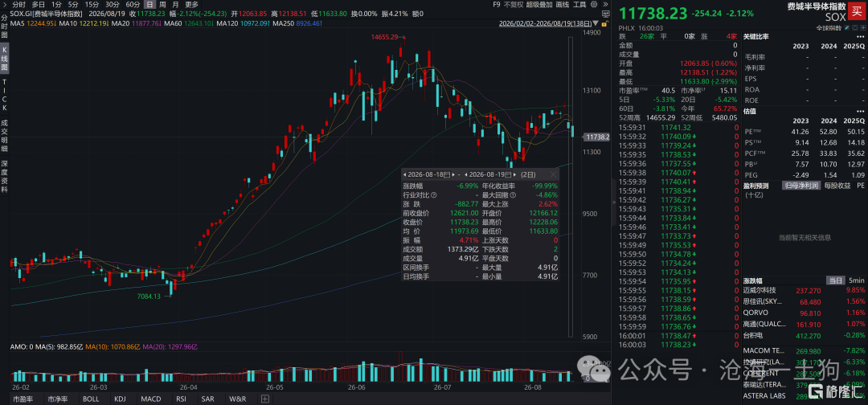Screen dimensions: 868x405
Task: Click pencil edit icon beside 全球指数
Action: click(x=846, y=27)
